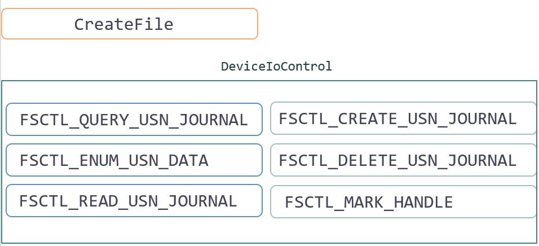Screen dimensions: 539x246
Task: Click the empty area below FSCTL_READ_USN_JOURNAL inside the container
Action: [134, 230]
